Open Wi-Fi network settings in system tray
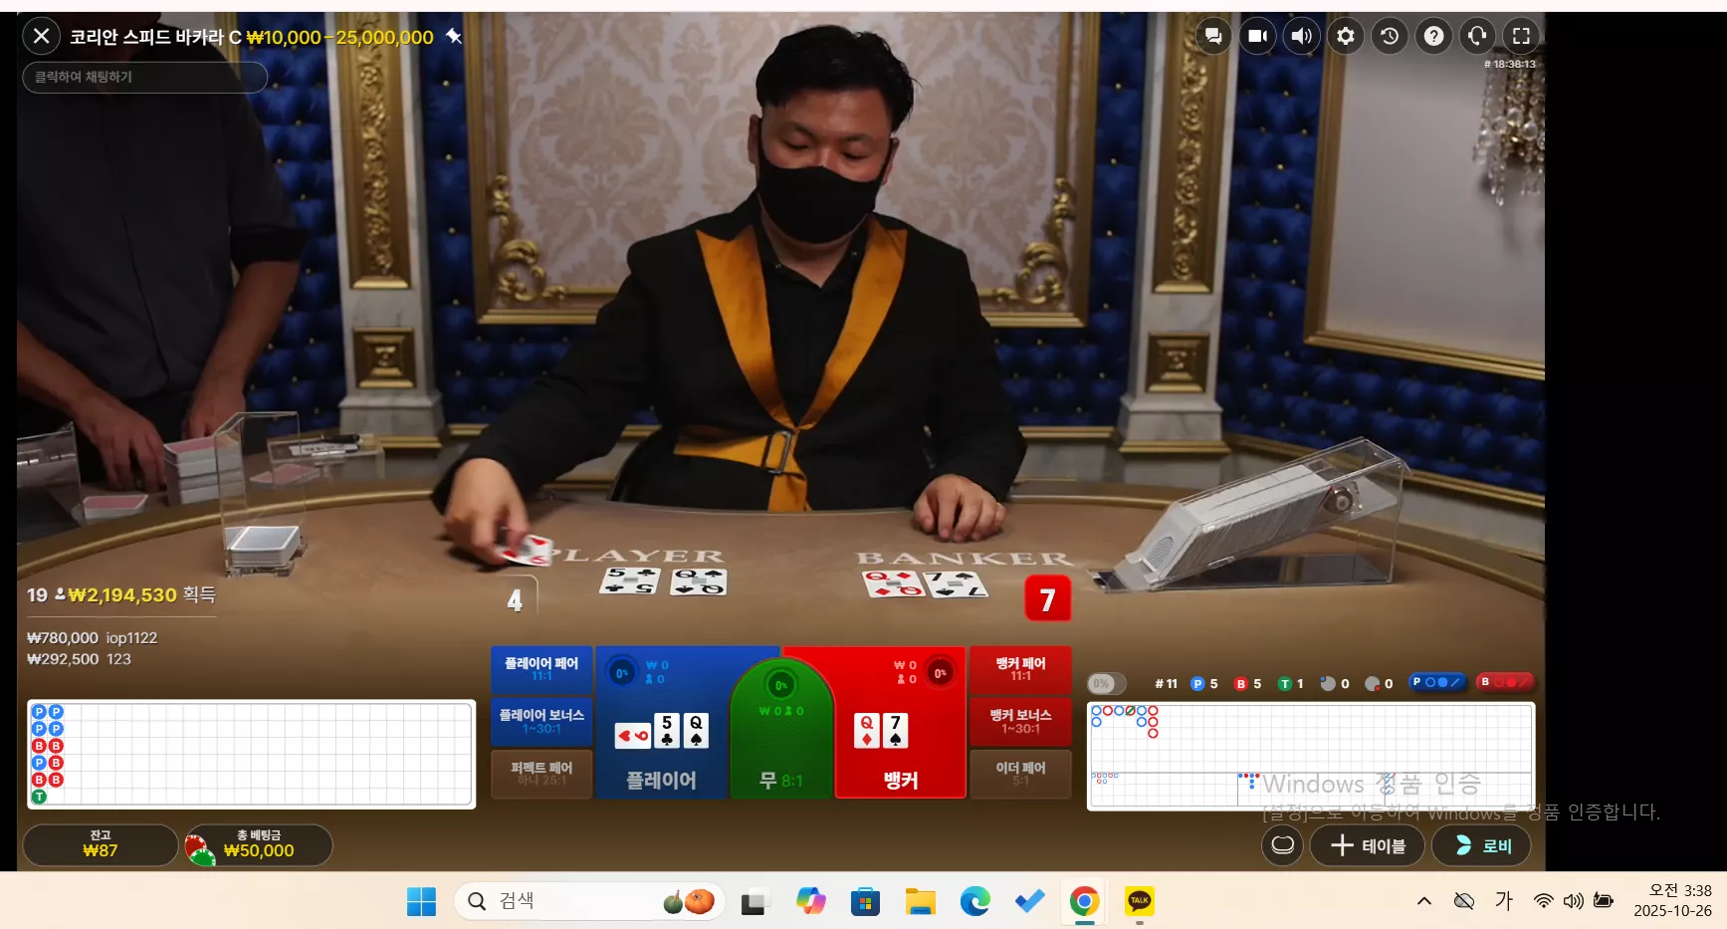The width and height of the screenshot is (1727, 929). (1543, 901)
